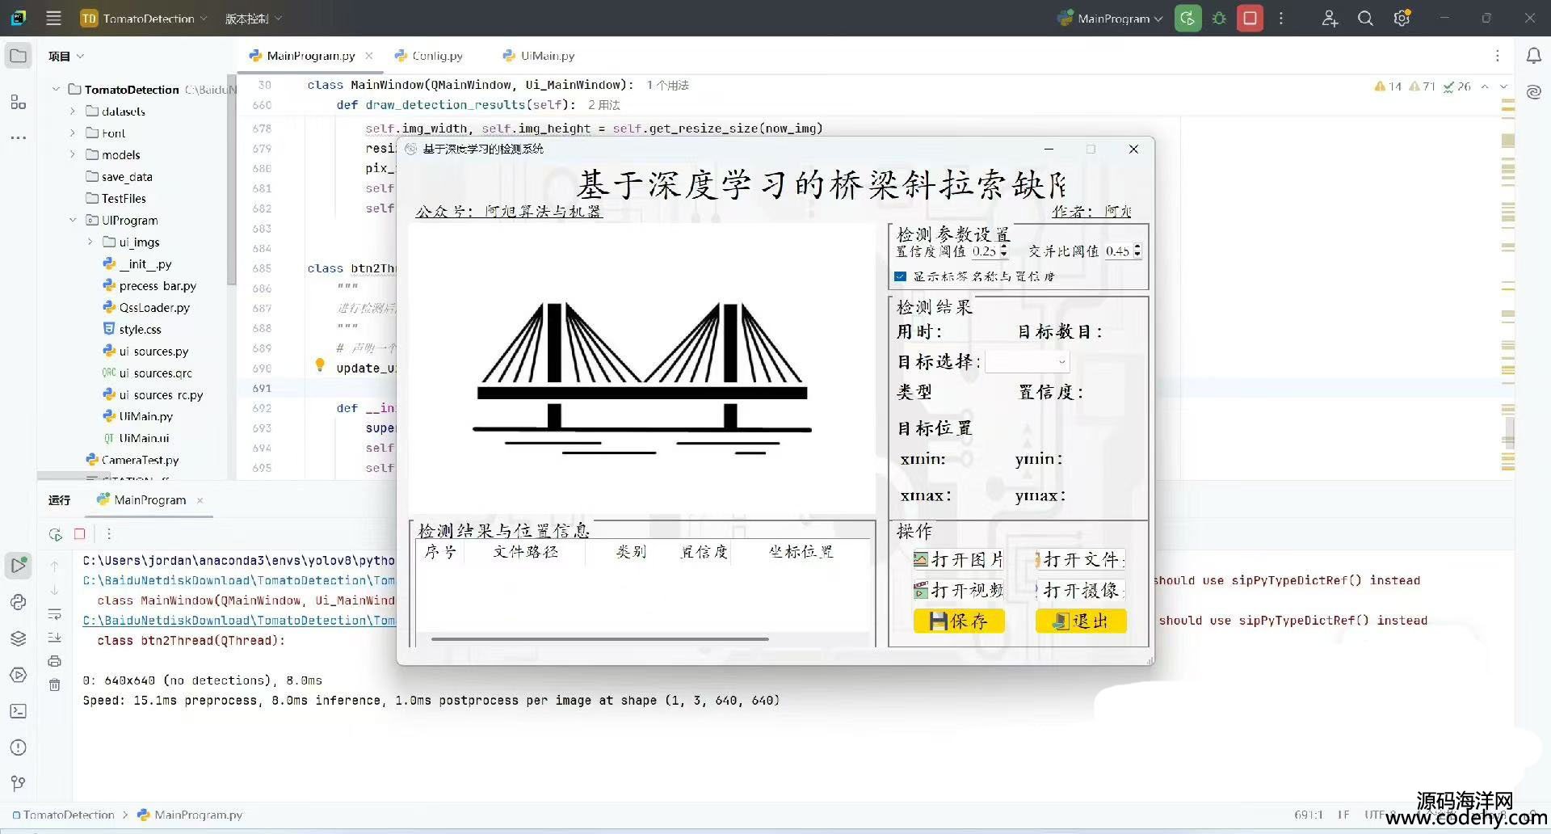Toggle the show label name and confidence checkbox
1551x834 pixels.
point(900,276)
